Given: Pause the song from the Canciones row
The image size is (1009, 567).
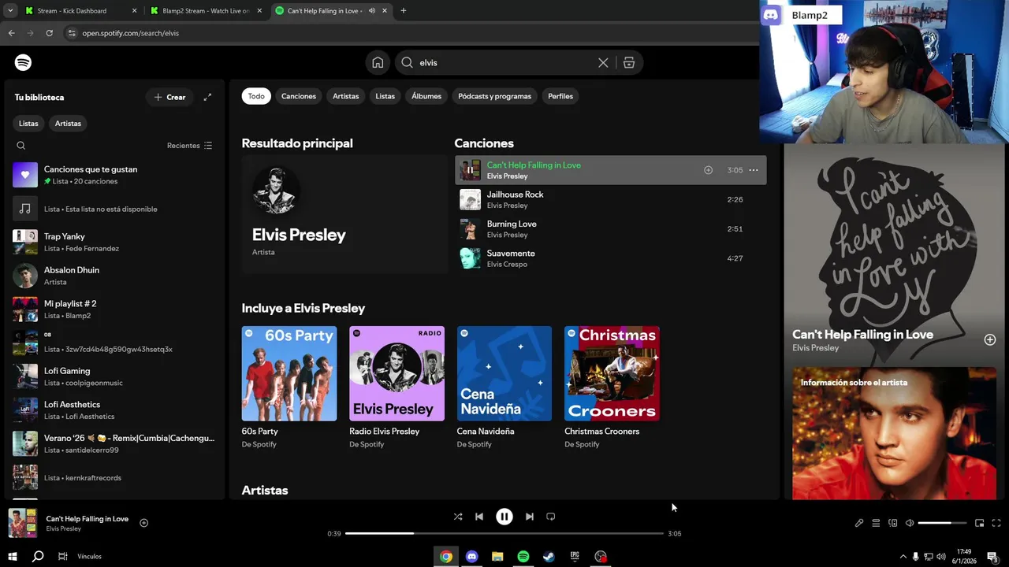Looking at the screenshot, I should point(470,170).
